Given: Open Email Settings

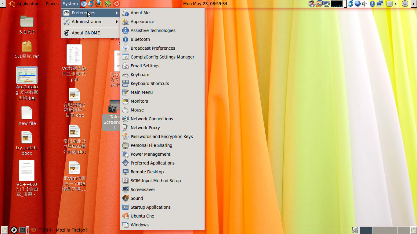Looking at the screenshot, I should (162, 66).
